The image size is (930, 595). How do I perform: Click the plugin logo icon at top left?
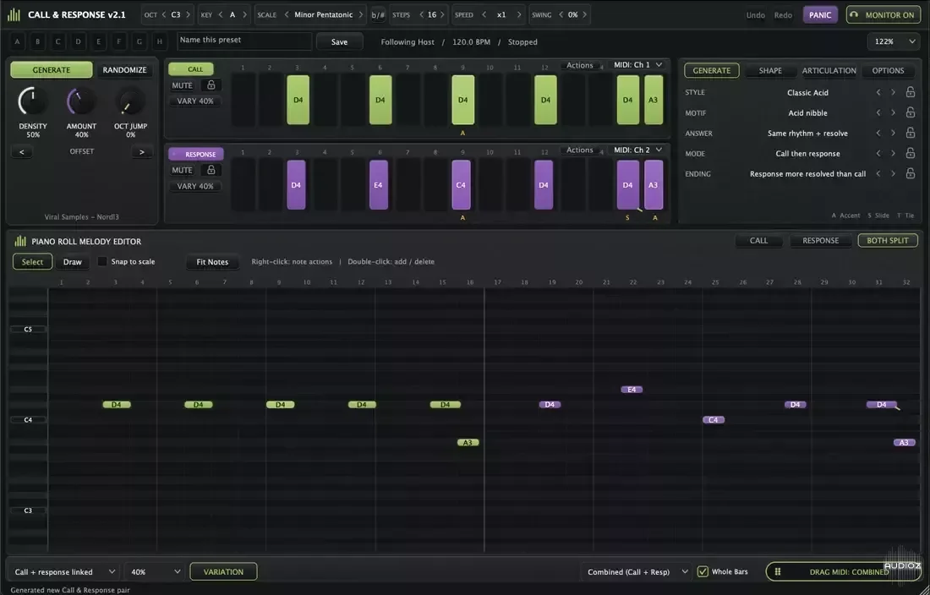click(14, 15)
